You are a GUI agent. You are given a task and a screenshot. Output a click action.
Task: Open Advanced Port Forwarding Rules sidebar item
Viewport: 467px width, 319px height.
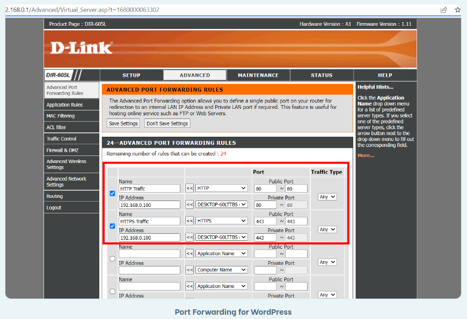71,90
